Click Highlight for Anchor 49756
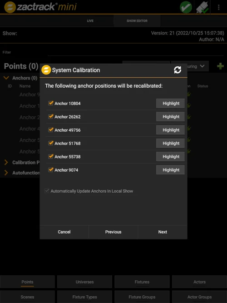The height and width of the screenshot is (303, 227). tap(170, 130)
